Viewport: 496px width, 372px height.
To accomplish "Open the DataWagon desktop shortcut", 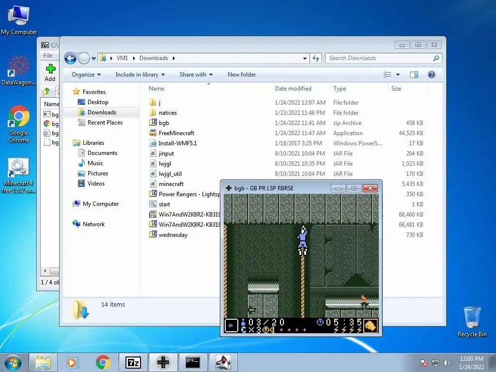I will 19,71.
